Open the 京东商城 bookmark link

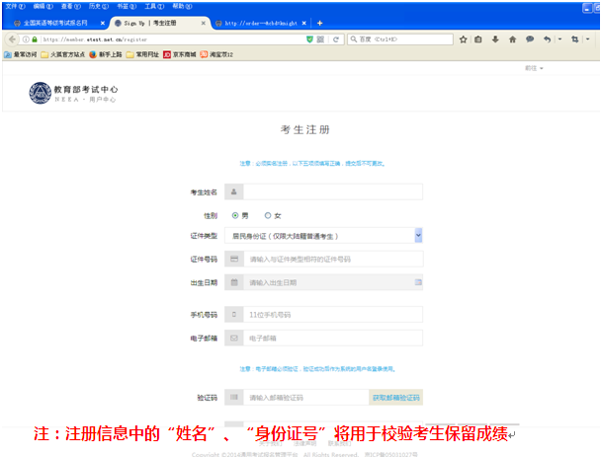[179, 54]
